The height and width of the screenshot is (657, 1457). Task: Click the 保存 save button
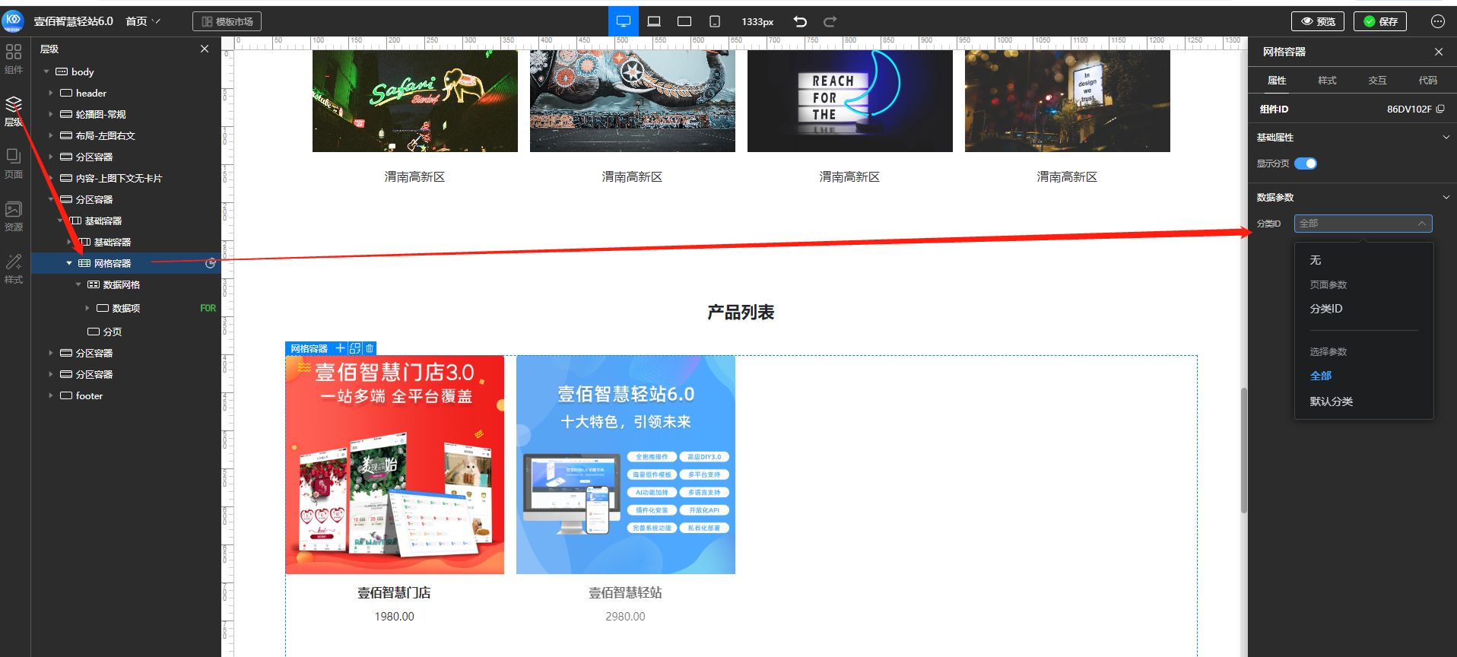click(1380, 21)
